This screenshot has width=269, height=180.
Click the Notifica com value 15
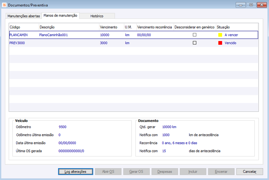click(164, 151)
